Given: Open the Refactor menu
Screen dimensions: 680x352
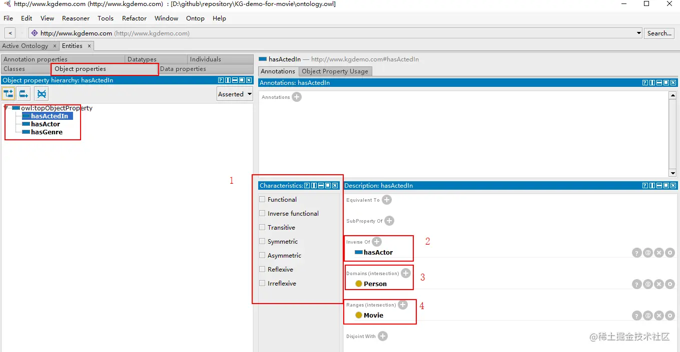Looking at the screenshot, I should pos(134,18).
